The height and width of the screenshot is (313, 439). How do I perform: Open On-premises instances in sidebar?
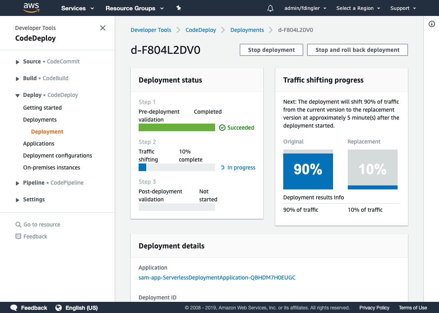51,167
